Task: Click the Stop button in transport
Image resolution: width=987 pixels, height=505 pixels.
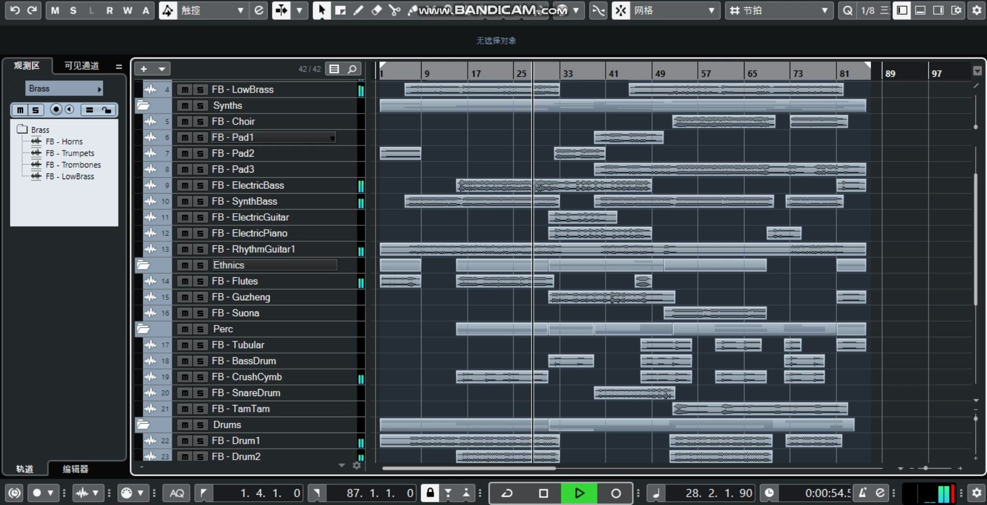Action: [x=543, y=493]
